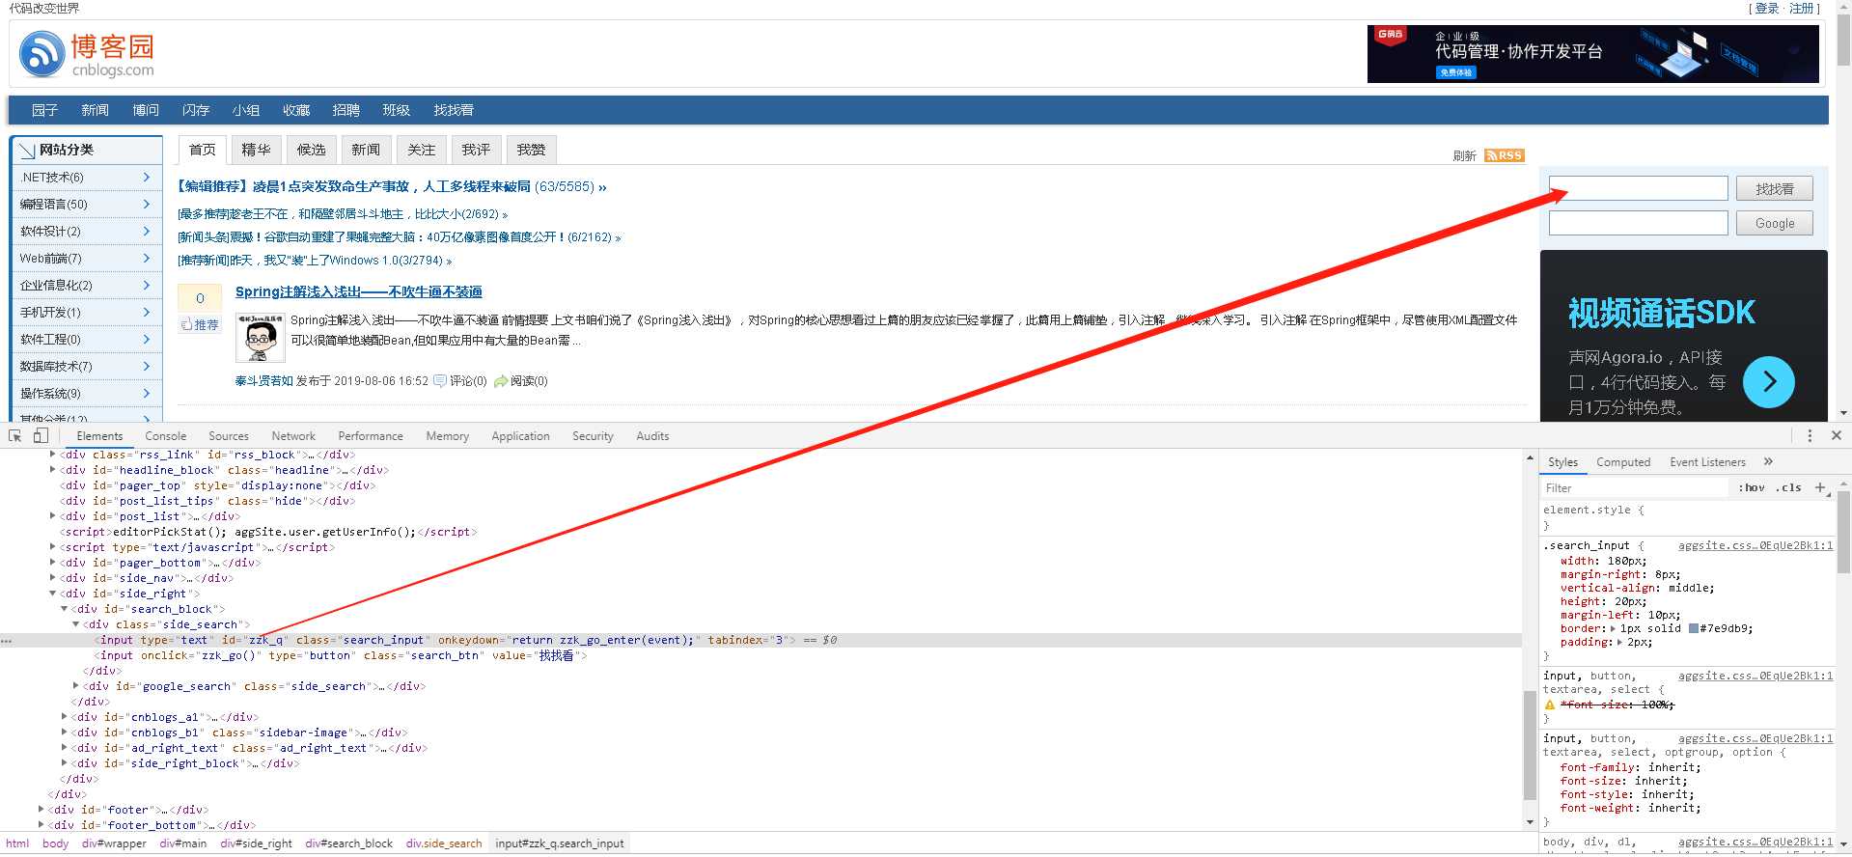Expand .NET技术(6) category arrow

[147, 177]
